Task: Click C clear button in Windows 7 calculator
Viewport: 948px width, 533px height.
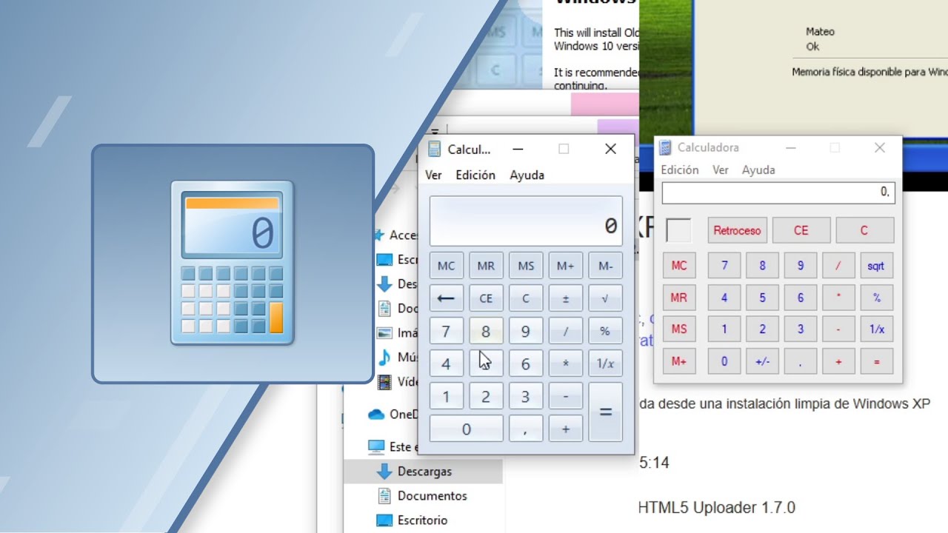Action: tap(526, 298)
